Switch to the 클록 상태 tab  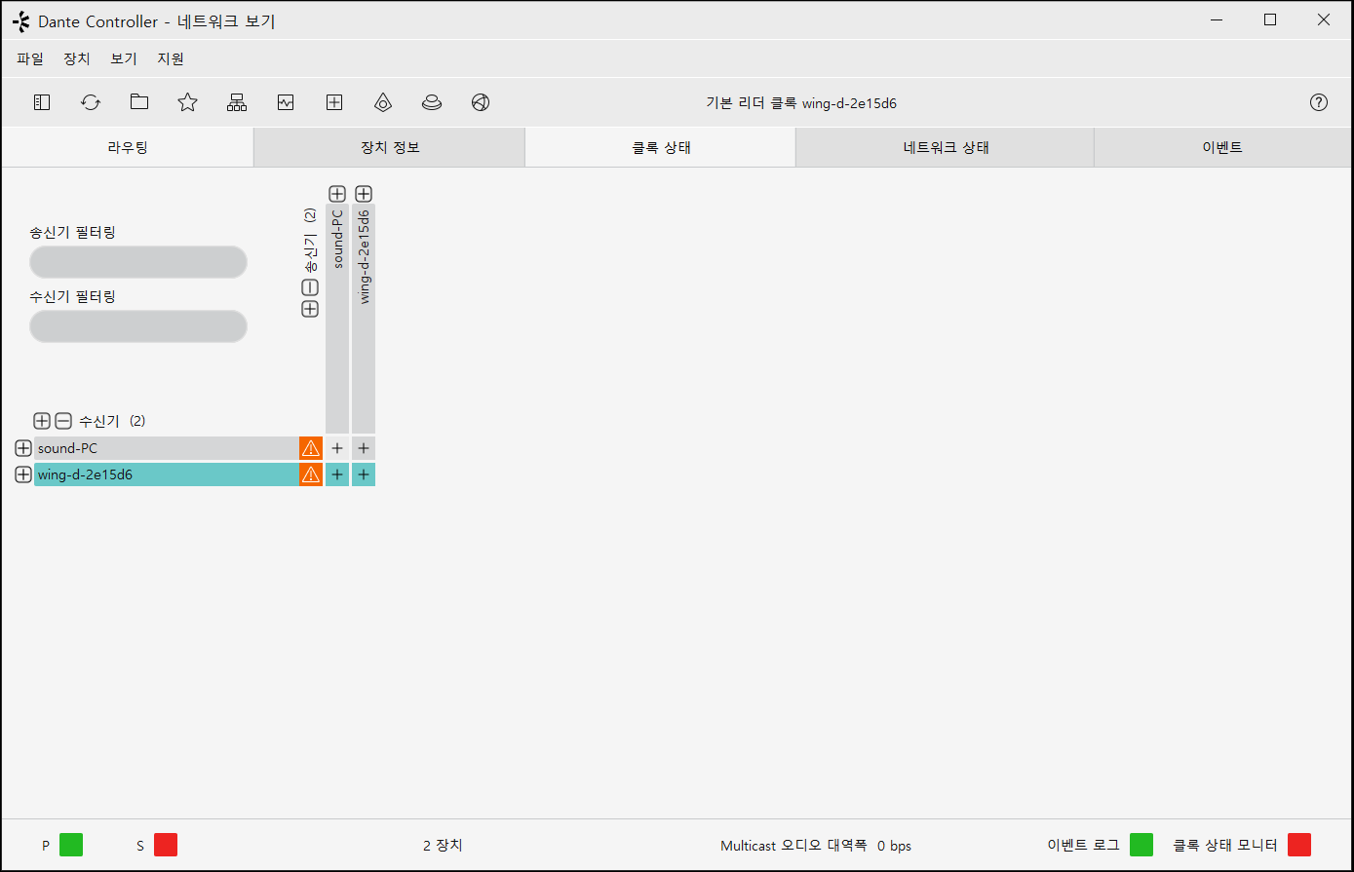coord(661,148)
